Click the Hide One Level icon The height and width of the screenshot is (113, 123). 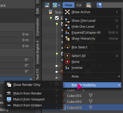[67, 27]
